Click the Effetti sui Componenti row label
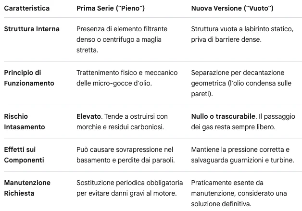The width and height of the screenshot is (302, 211). pyautogui.click(x=24, y=155)
